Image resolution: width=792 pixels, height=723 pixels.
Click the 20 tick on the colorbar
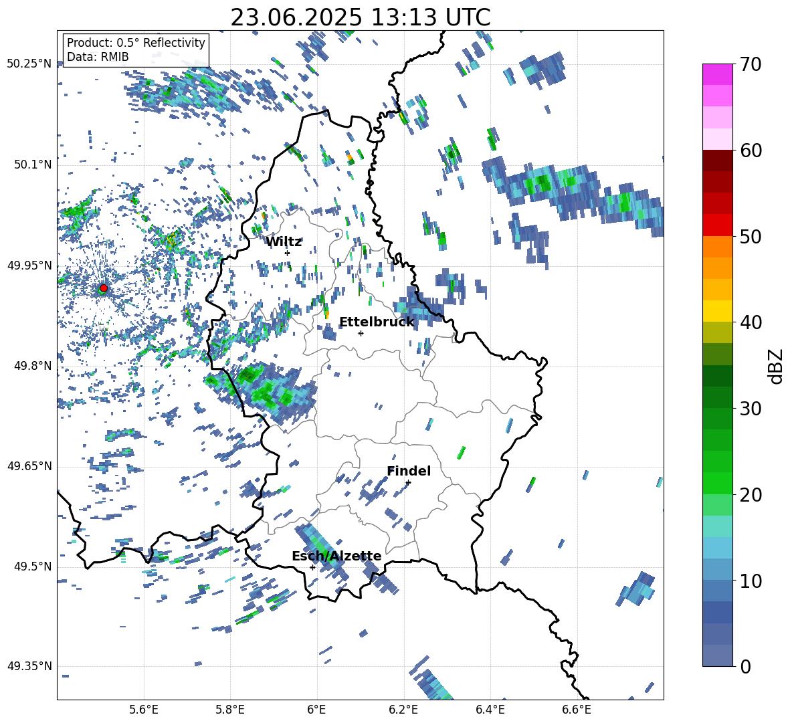click(751, 495)
